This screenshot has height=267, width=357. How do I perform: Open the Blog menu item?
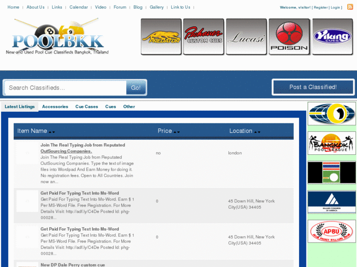(x=138, y=7)
